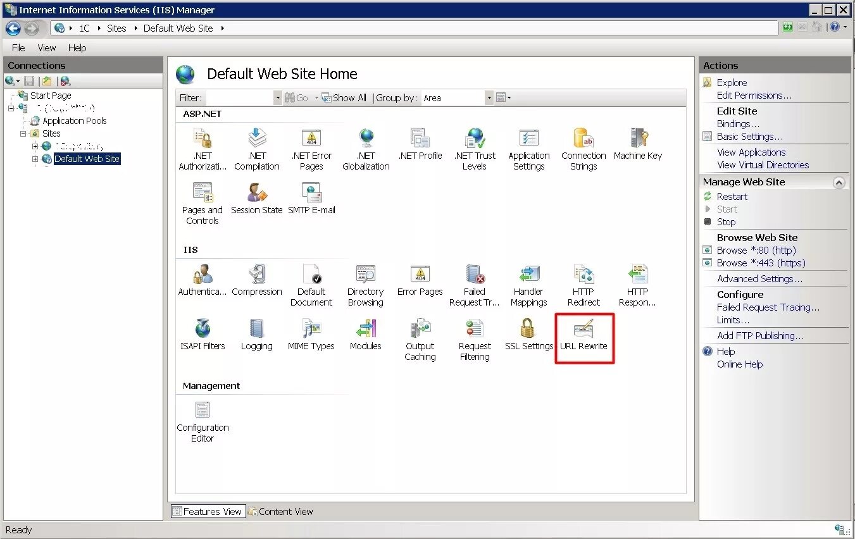Click the Back navigation arrow
This screenshot has width=855, height=539.
pyautogui.click(x=13, y=28)
